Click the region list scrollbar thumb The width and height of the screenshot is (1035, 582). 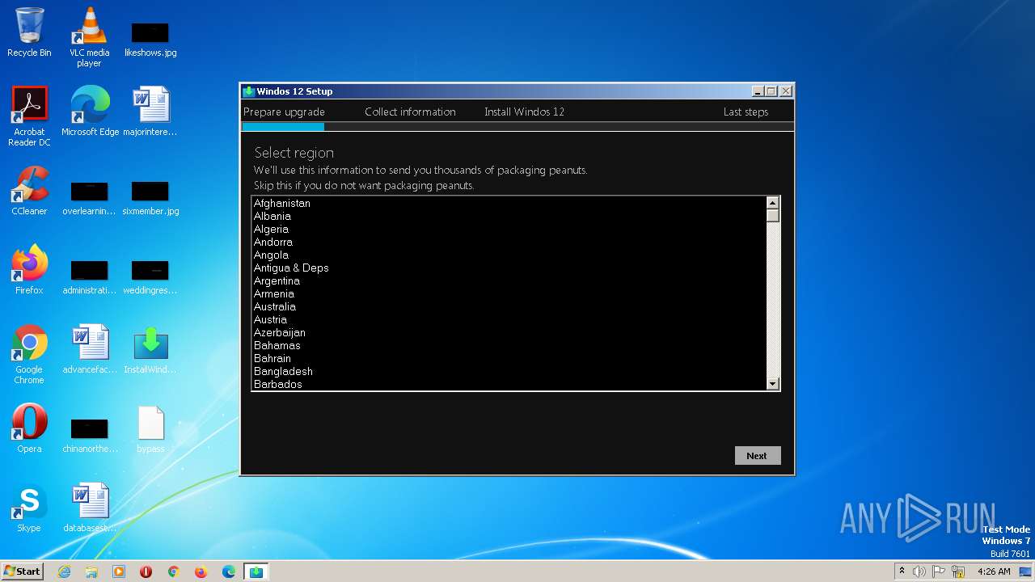click(x=772, y=216)
